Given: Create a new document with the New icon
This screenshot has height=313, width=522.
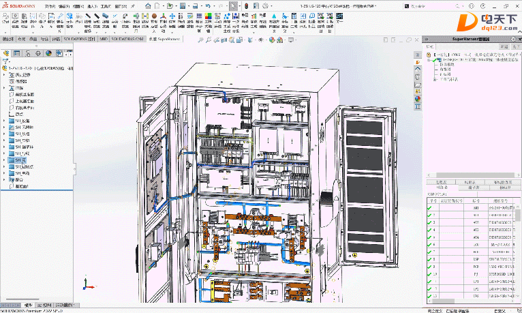Looking at the screenshot, I should click(157, 6).
